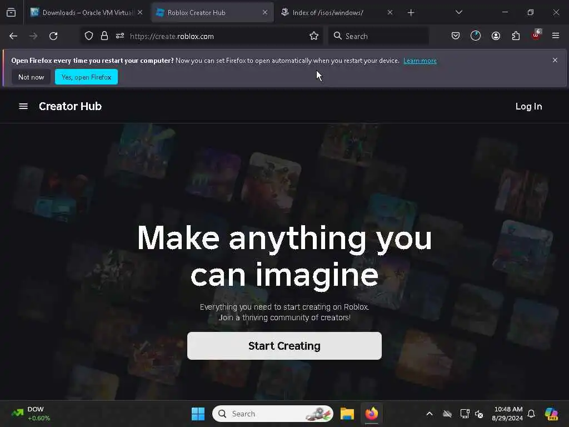Close the Roblox Creator Hub tab
This screenshot has width=569, height=427.
tap(265, 13)
